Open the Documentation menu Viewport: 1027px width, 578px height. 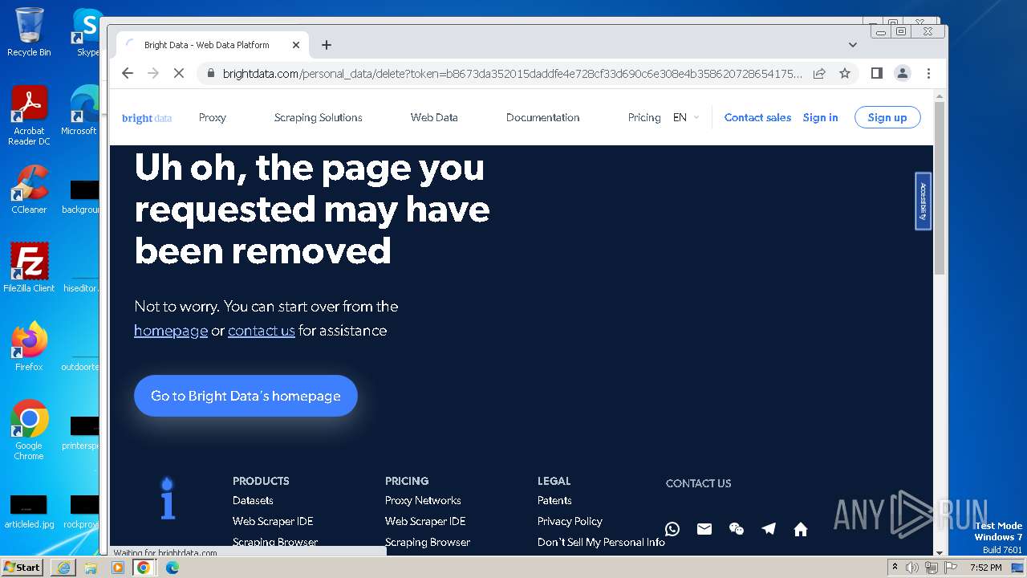[542, 117]
